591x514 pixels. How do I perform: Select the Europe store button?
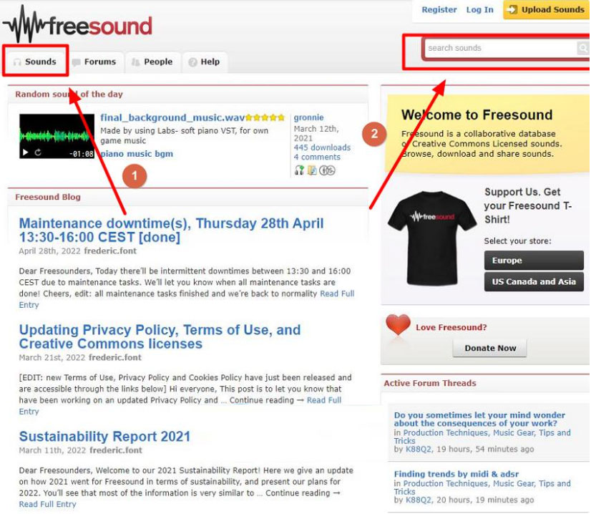click(x=534, y=260)
